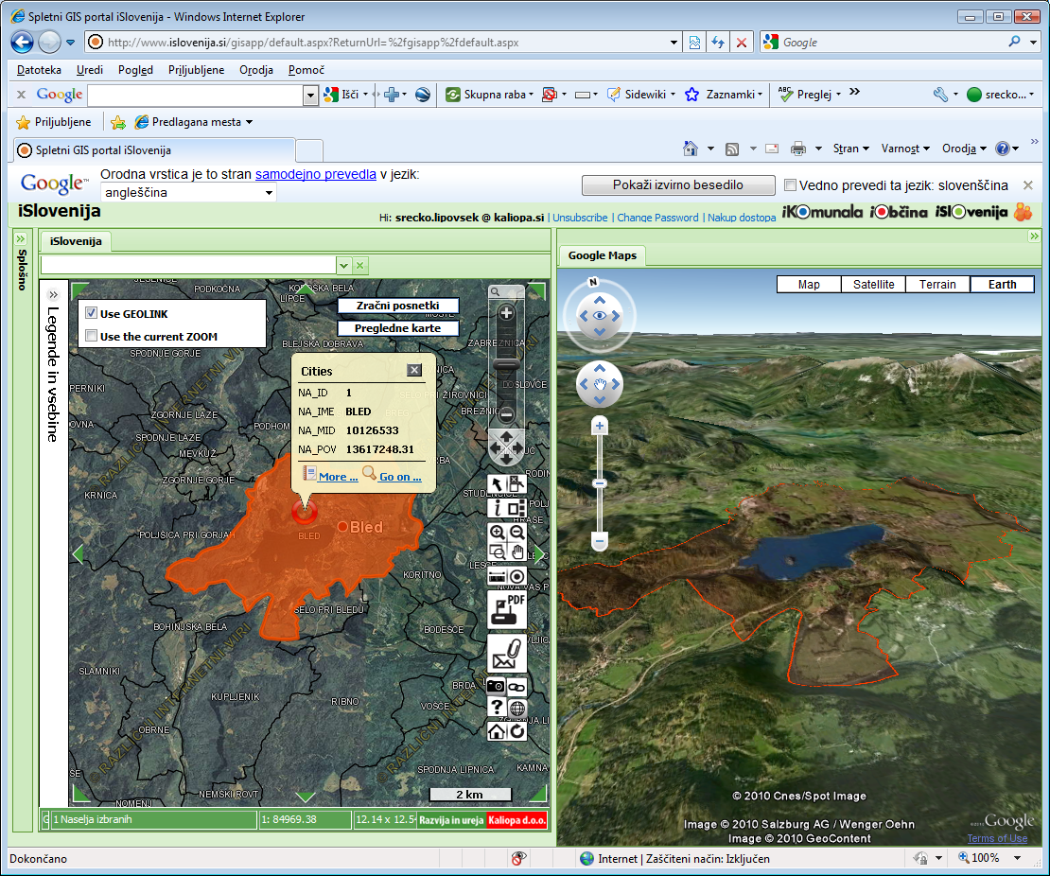Select the measure ruler tool
Viewport: 1050px width, 876px height.
click(x=497, y=577)
